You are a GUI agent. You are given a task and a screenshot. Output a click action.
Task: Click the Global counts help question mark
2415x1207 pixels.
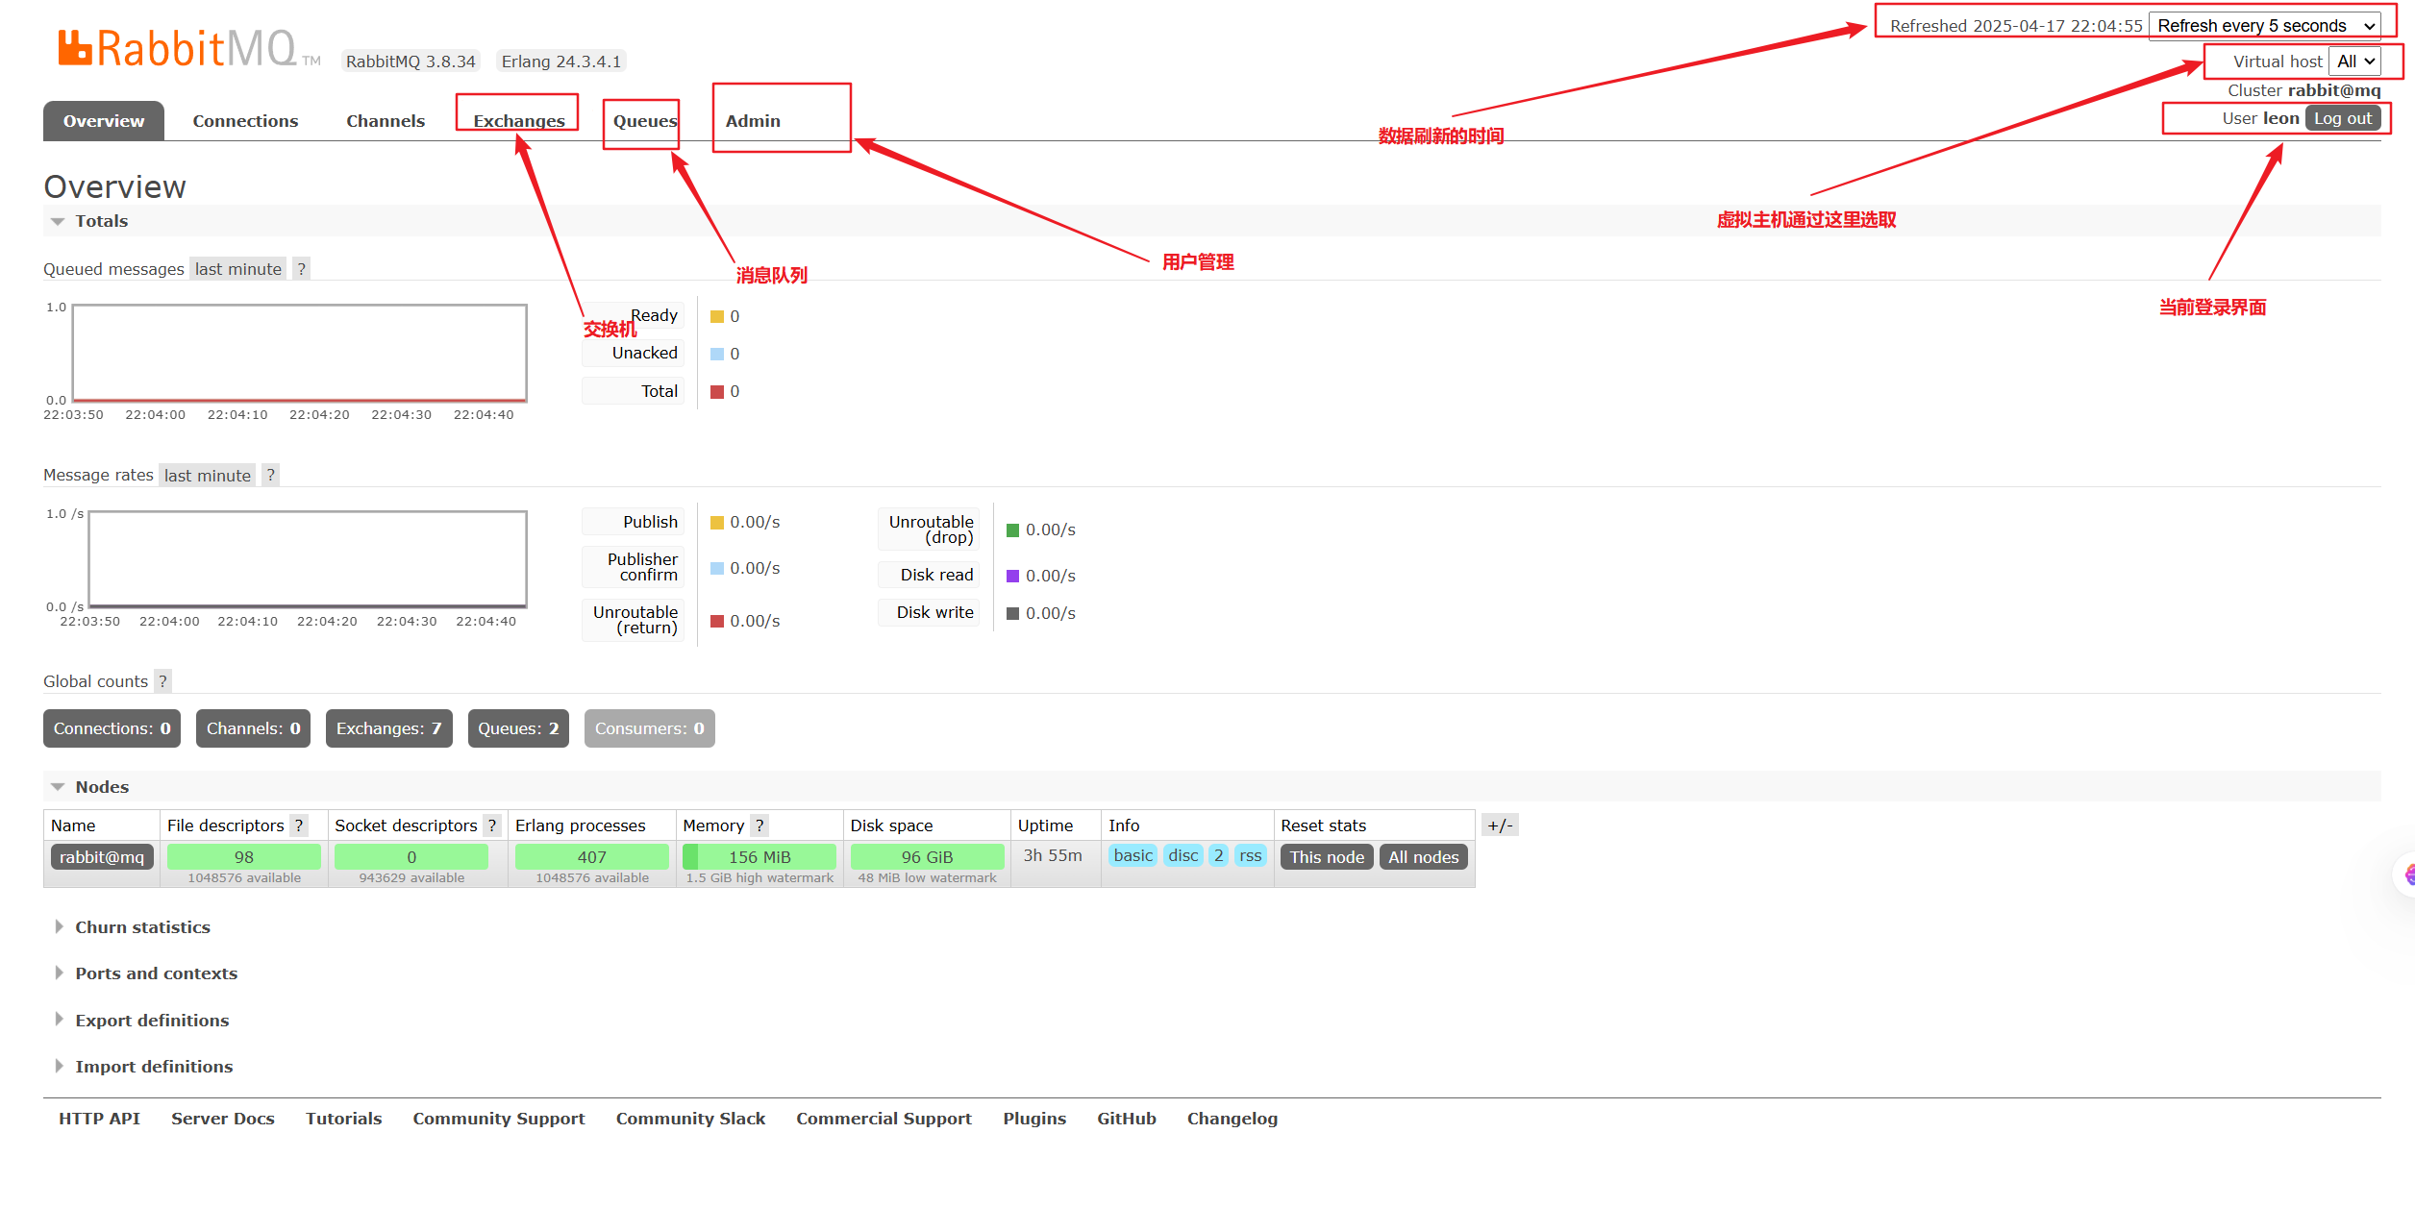(163, 681)
